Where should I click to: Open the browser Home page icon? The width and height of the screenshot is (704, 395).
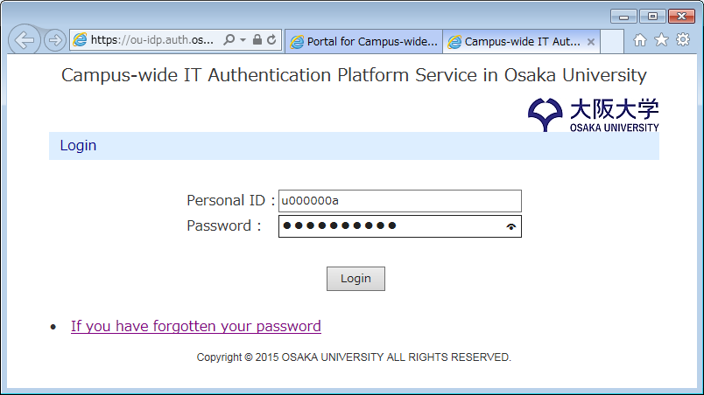pos(640,40)
